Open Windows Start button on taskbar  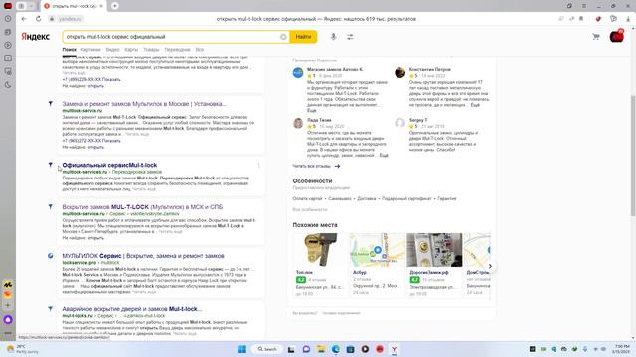pyautogui.click(x=242, y=349)
